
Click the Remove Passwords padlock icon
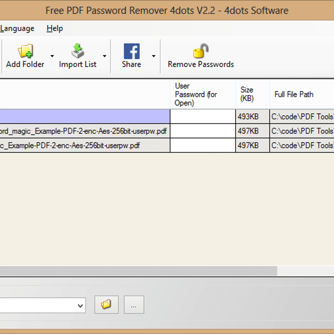click(x=201, y=51)
